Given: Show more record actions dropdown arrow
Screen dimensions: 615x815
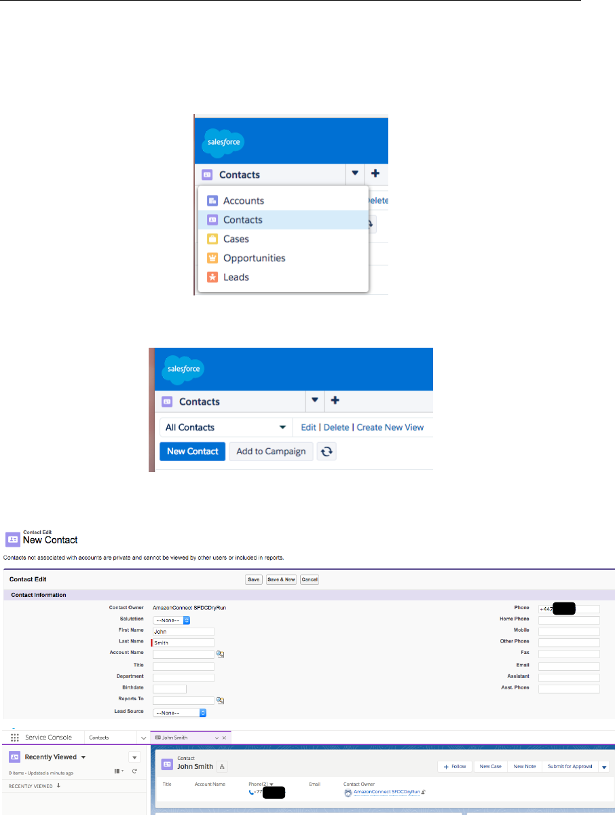Looking at the screenshot, I should pyautogui.click(x=604, y=767).
